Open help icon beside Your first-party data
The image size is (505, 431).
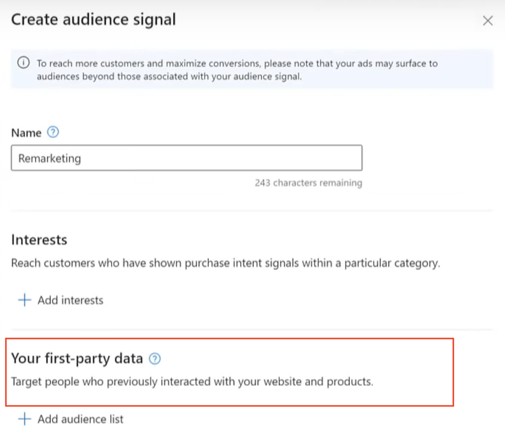155,358
